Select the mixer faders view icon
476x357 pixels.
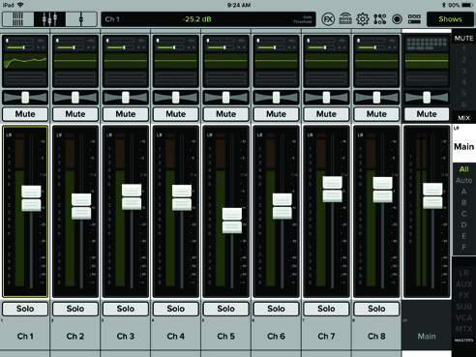49,19
